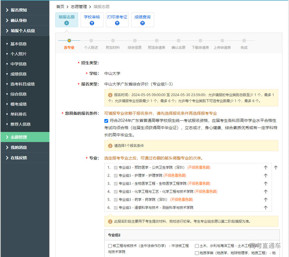Screen dimensions: 289x257
Task: Check the 核工程与核技术 major checkbox
Action: tap(110, 246)
